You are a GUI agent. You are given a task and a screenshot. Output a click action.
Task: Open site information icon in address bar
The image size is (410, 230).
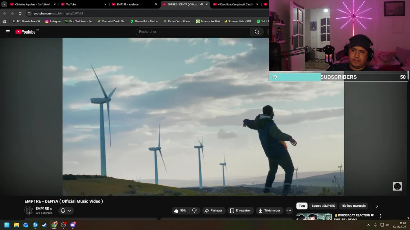(x=29, y=13)
